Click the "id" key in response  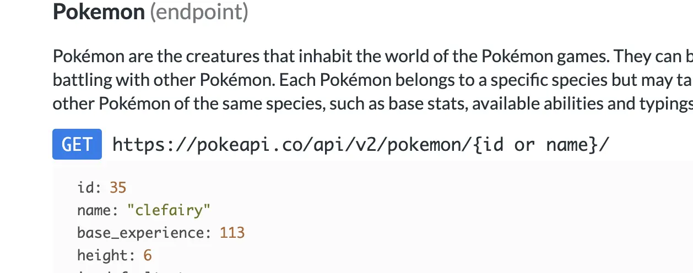pos(86,188)
